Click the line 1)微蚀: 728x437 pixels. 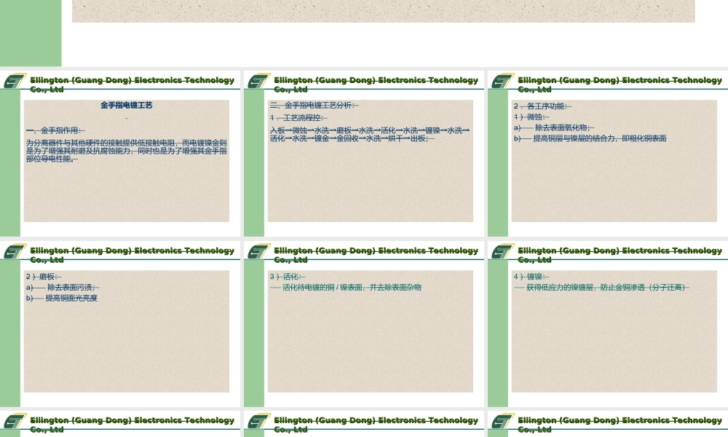tap(531, 117)
